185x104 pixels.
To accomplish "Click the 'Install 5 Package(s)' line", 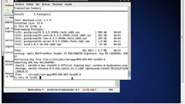I will 32,14.
